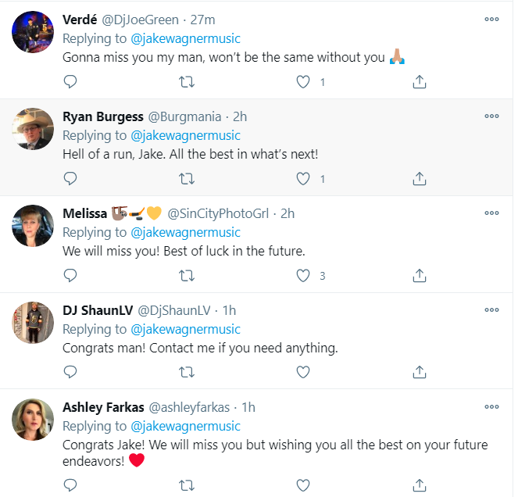Image resolution: width=518 pixels, height=497 pixels.
Task: Open more options on Verdé's tweet
Action: [x=491, y=19]
